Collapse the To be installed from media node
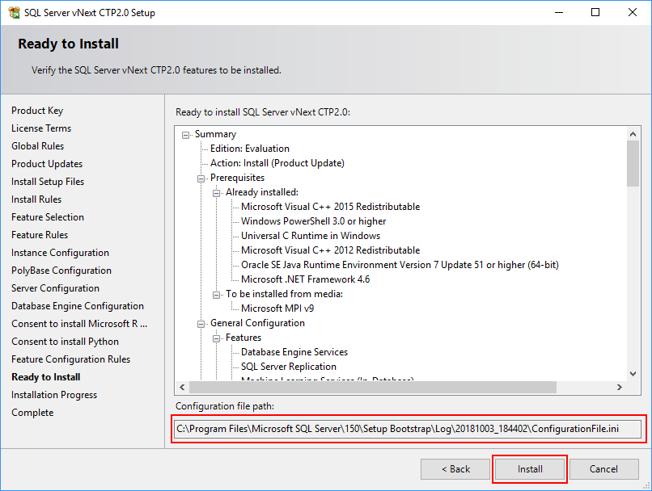The height and width of the screenshot is (491, 652). [x=215, y=294]
